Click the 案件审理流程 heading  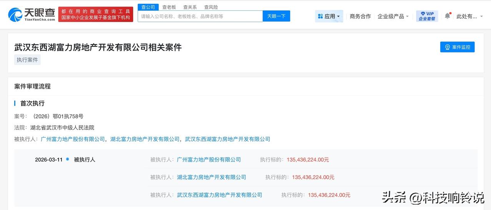coord(32,86)
